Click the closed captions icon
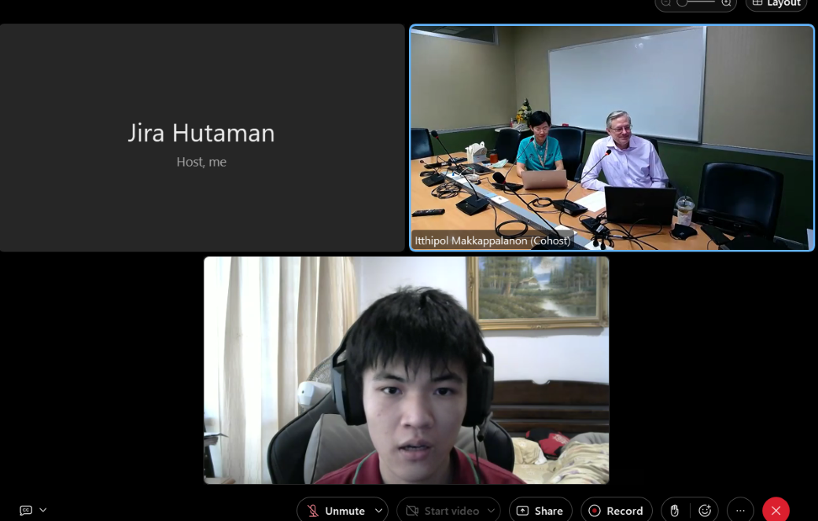Screen dimensions: 818x521 26,510
